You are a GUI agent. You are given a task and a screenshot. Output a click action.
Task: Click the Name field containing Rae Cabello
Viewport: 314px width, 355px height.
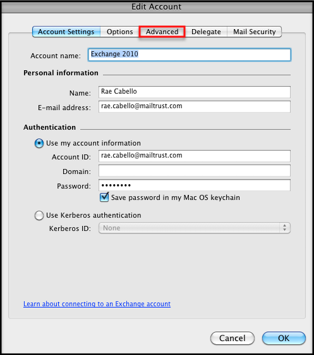(x=195, y=92)
